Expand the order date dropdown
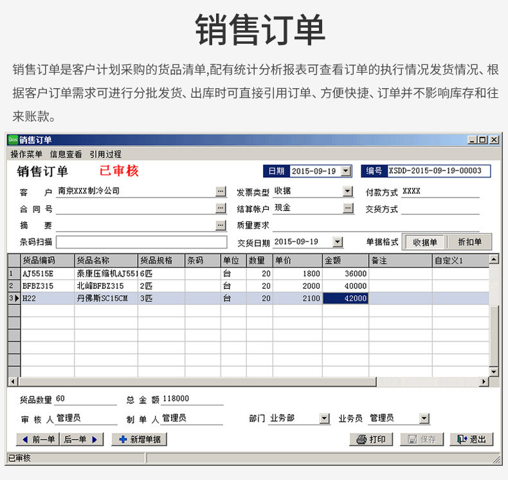The image size is (508, 480). click(x=347, y=171)
